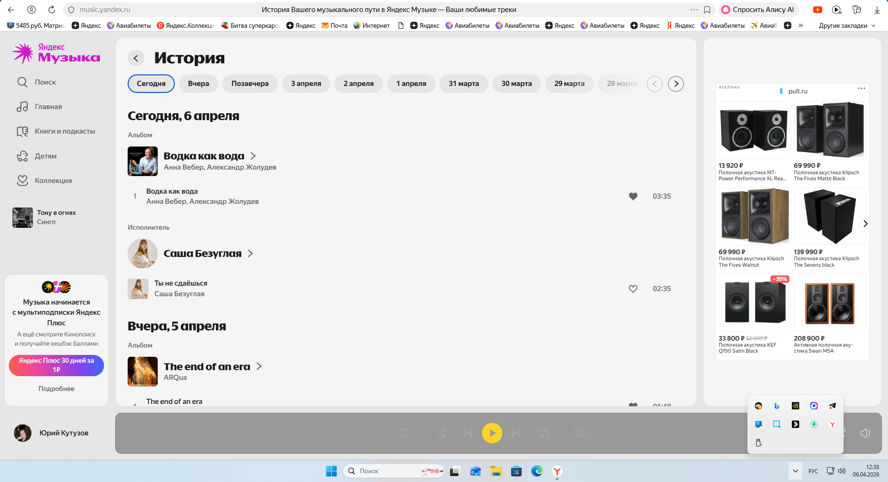The height and width of the screenshot is (482, 888).
Task: Click the Windows taskbar search box
Action: point(394,471)
